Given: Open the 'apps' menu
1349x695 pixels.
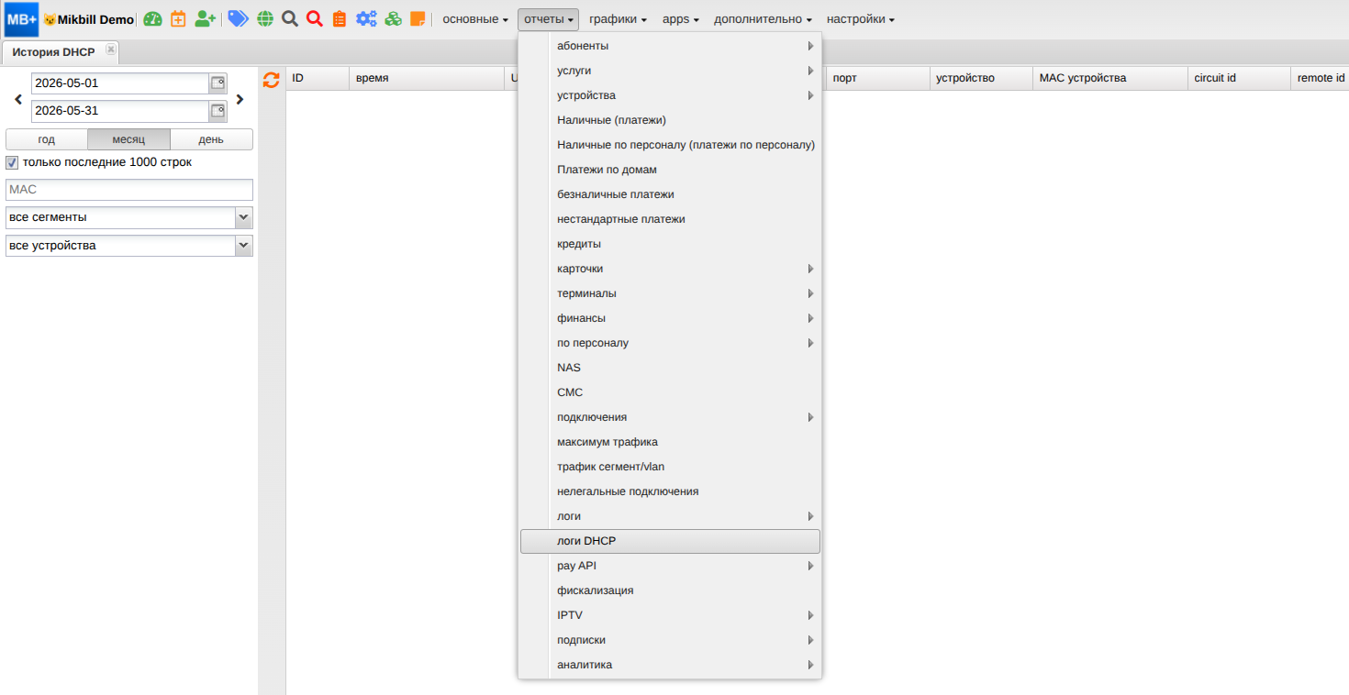Looking at the screenshot, I should [x=681, y=19].
